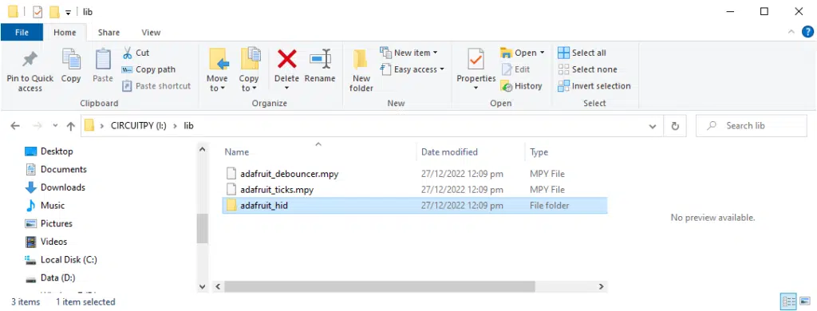Open the View ribbon tab
Image resolution: width=817 pixels, height=311 pixels.
[x=151, y=33]
